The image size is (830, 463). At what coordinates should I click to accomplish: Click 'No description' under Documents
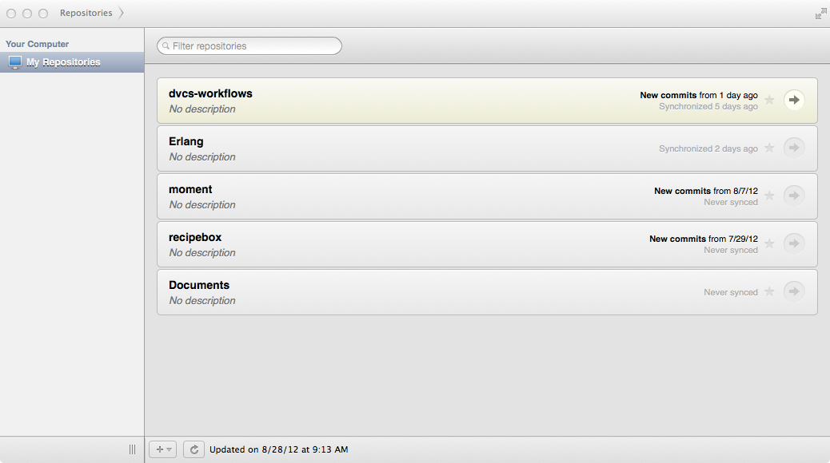tap(202, 300)
